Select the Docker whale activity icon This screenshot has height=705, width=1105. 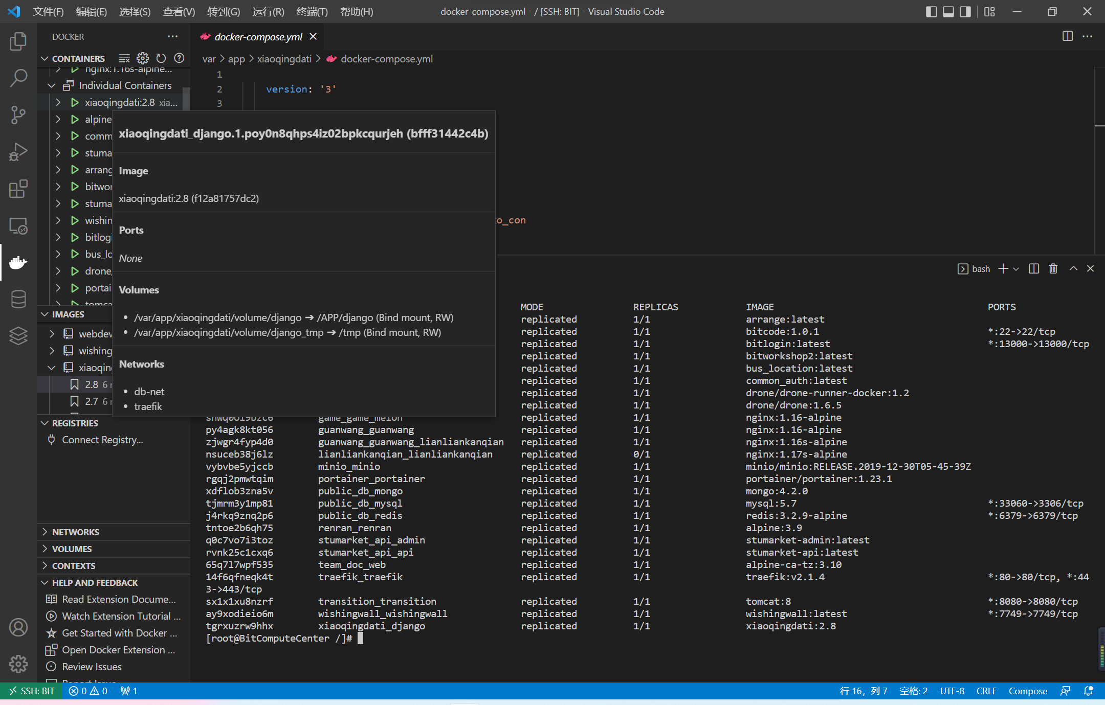(18, 262)
